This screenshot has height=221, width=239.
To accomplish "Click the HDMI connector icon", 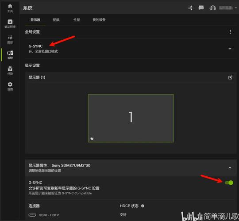I will click(32, 215).
